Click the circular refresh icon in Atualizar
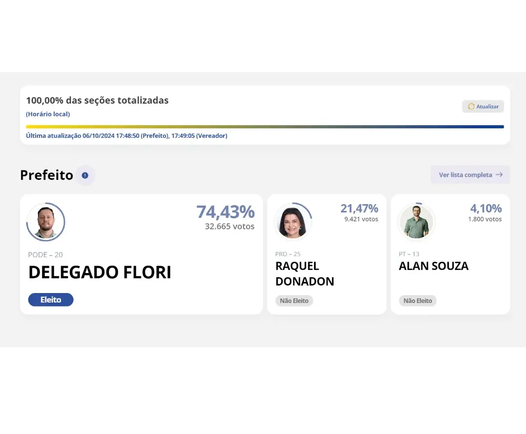The image size is (526, 434). [x=471, y=106]
